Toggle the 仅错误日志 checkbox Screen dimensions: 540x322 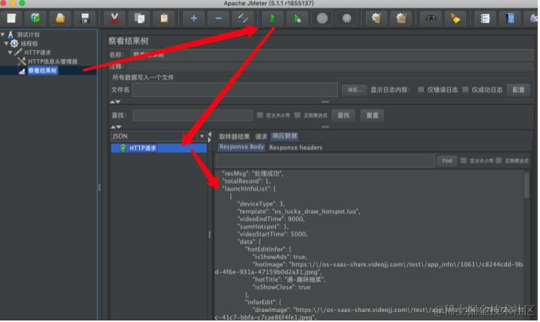pyautogui.click(x=421, y=90)
